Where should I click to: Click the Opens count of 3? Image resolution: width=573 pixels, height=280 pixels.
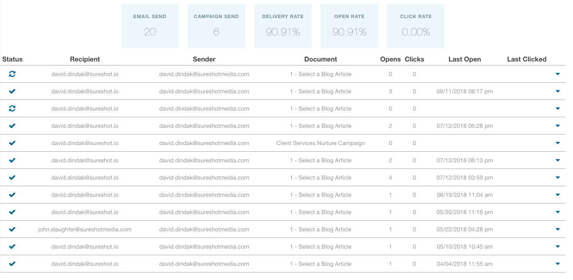tap(390, 92)
